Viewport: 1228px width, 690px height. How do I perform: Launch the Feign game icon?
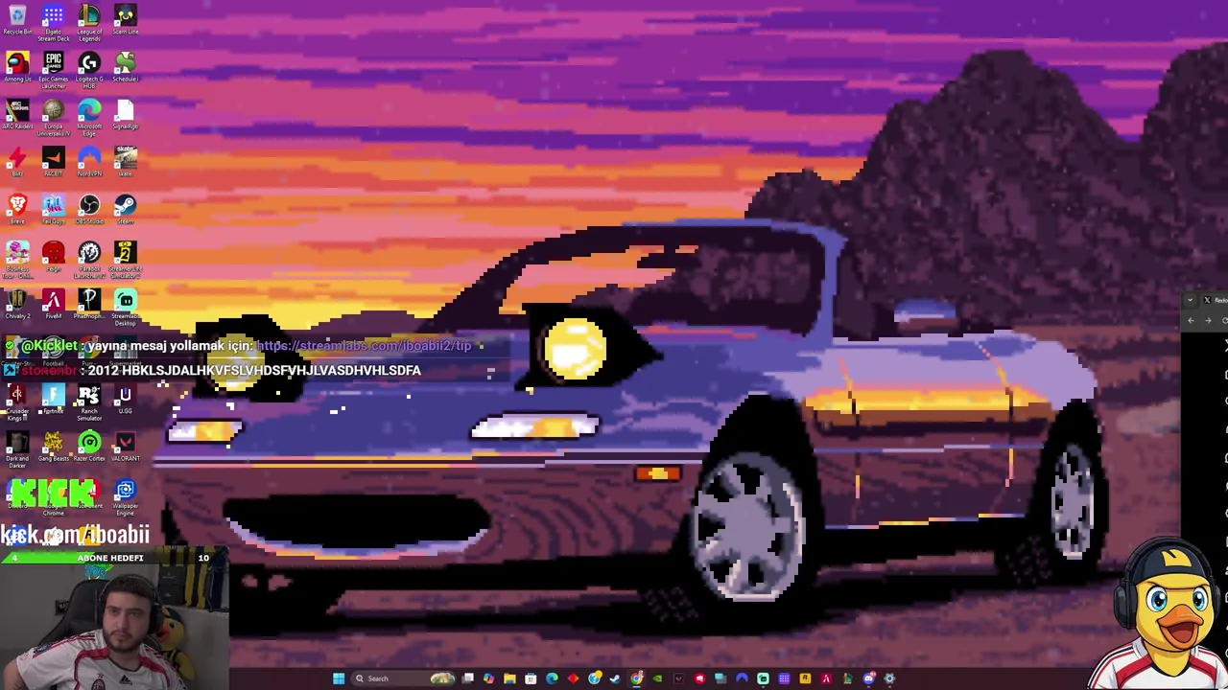[x=53, y=256]
